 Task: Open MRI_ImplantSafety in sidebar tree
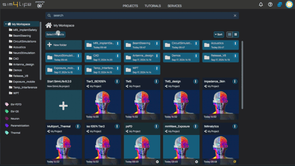tap(23, 30)
